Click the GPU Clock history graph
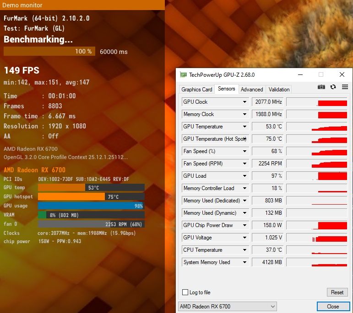 coord(316,102)
